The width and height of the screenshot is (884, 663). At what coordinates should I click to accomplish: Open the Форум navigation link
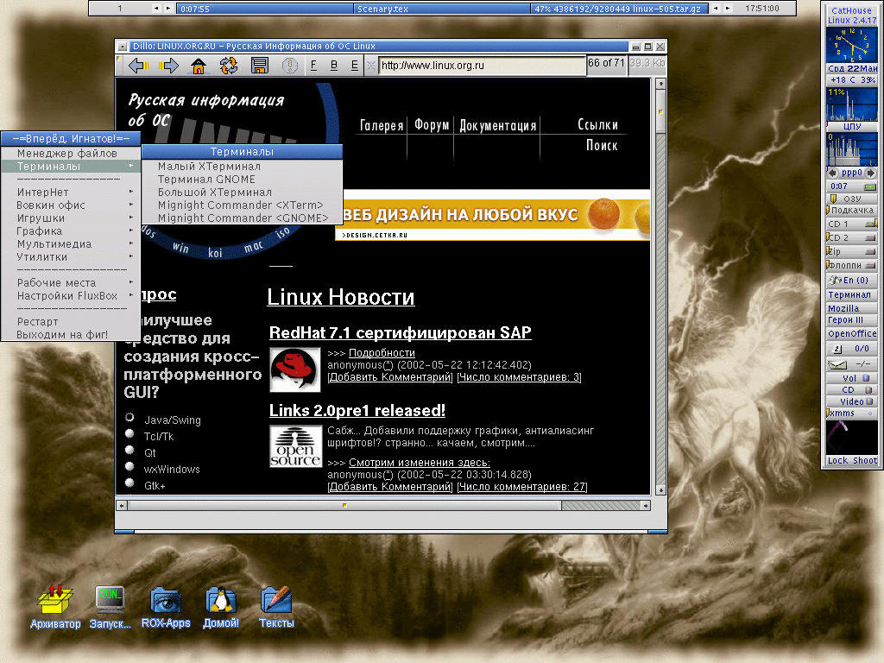(432, 124)
